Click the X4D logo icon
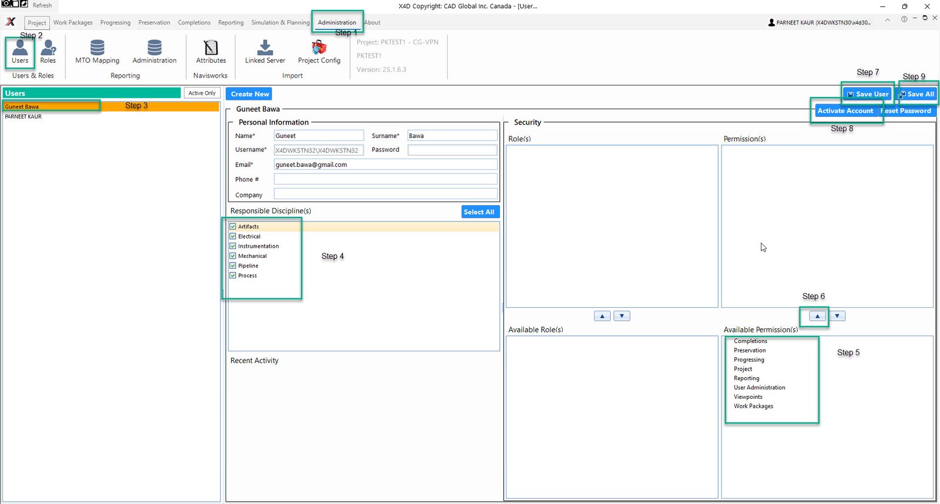 (x=11, y=22)
